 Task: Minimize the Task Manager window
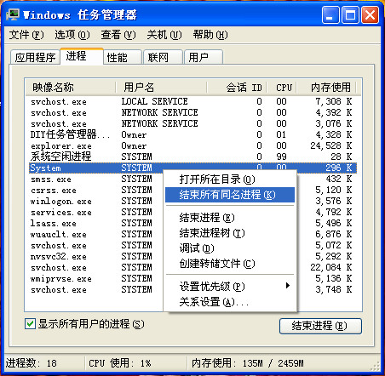[x=330, y=14]
